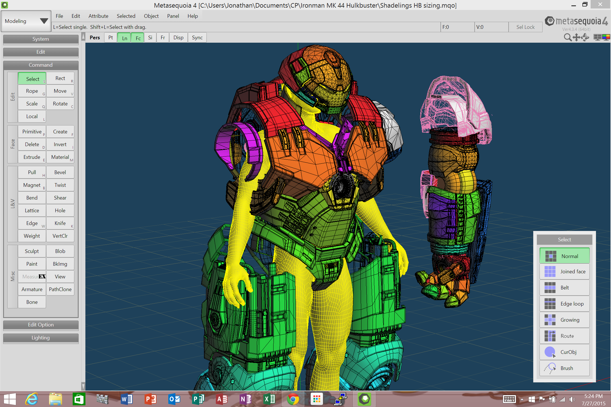Open Internet Explorer from taskbar
The width and height of the screenshot is (611, 407).
click(32, 399)
